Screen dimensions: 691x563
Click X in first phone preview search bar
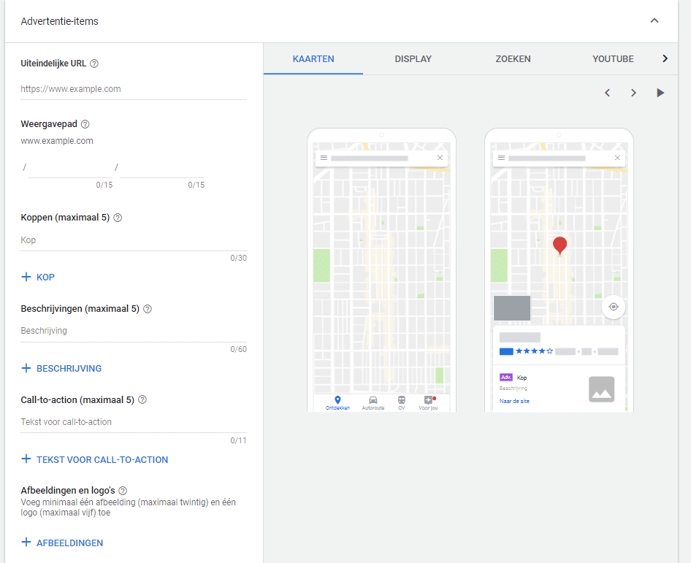click(440, 158)
